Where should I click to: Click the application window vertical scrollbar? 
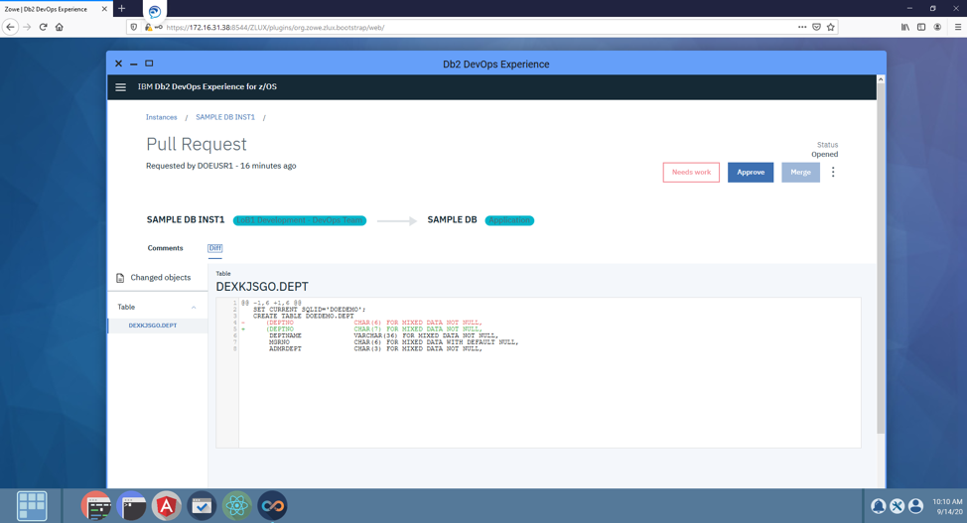[x=881, y=259]
